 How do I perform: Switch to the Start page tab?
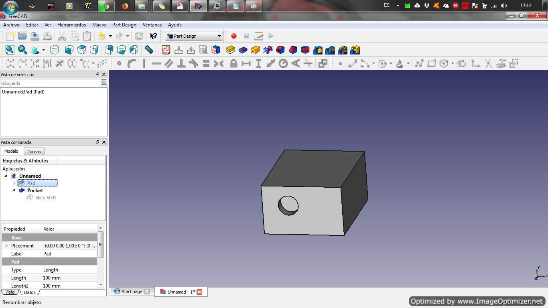click(132, 292)
